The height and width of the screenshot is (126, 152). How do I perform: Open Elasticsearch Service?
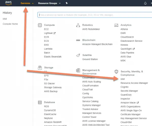click(x=131, y=41)
